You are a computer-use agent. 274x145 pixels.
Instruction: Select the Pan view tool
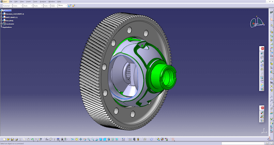(x=81, y=139)
